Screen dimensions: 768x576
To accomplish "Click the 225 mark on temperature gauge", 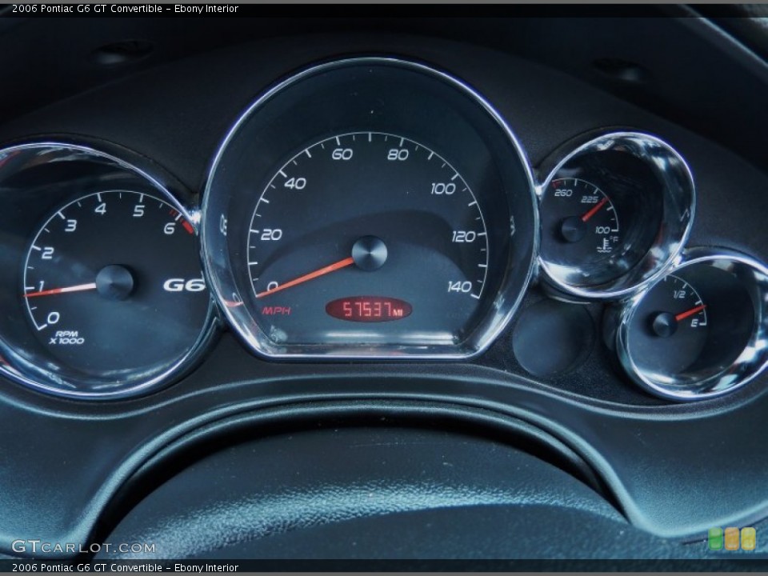I will pyautogui.click(x=590, y=199).
